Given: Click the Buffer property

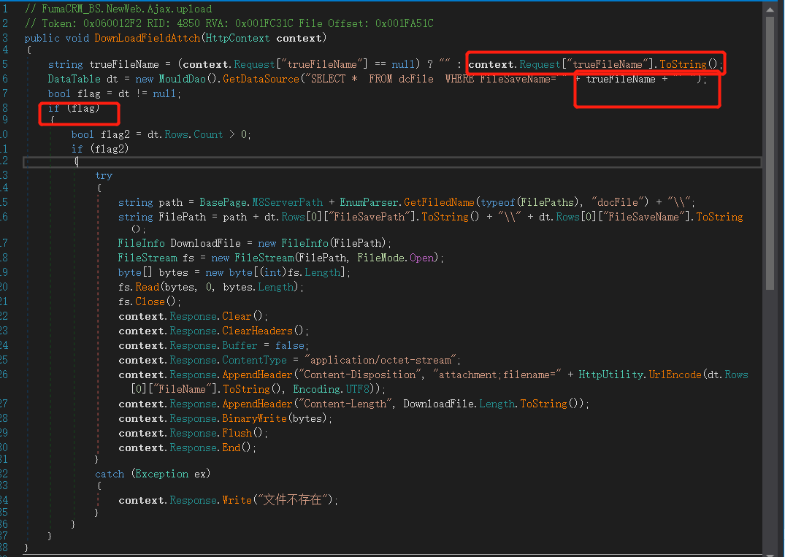Looking at the screenshot, I should coord(240,345).
